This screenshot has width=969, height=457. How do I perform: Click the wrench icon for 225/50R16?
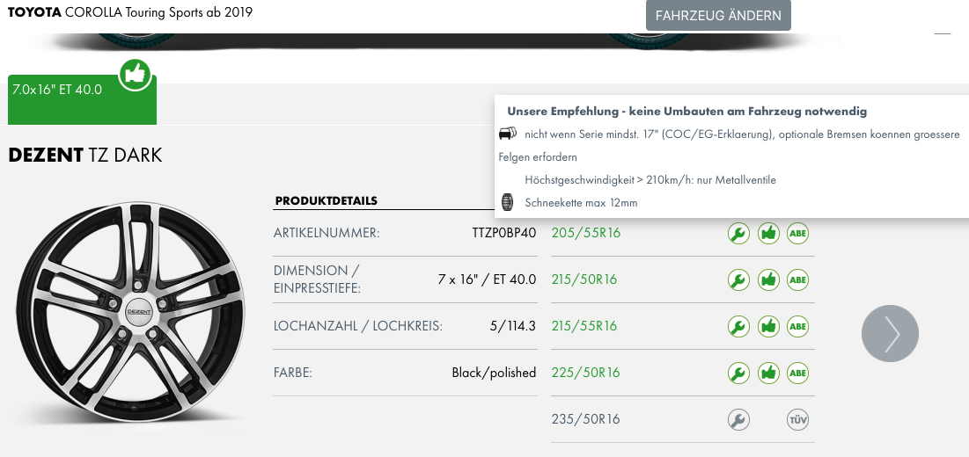point(738,374)
